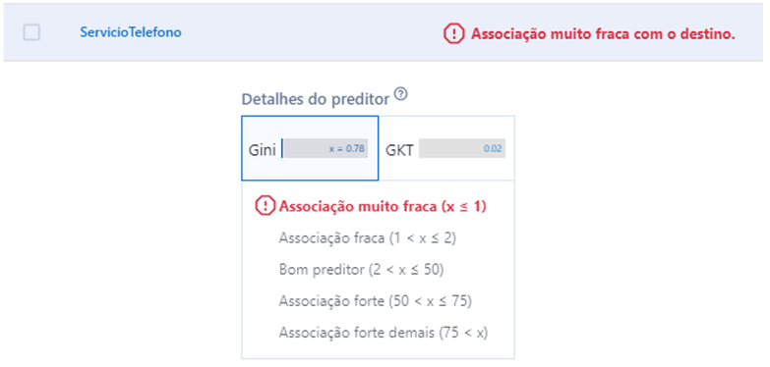Switch to the GKT tab
The width and height of the screenshot is (770, 367).
(446, 148)
